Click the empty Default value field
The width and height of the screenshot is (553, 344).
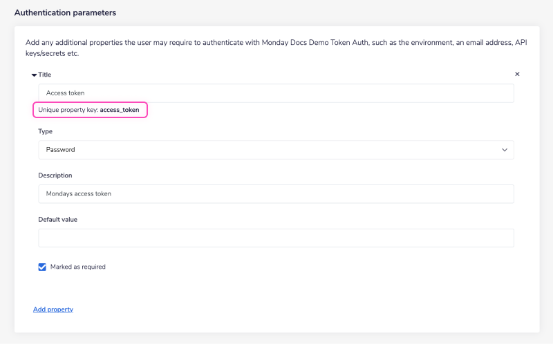click(276, 238)
